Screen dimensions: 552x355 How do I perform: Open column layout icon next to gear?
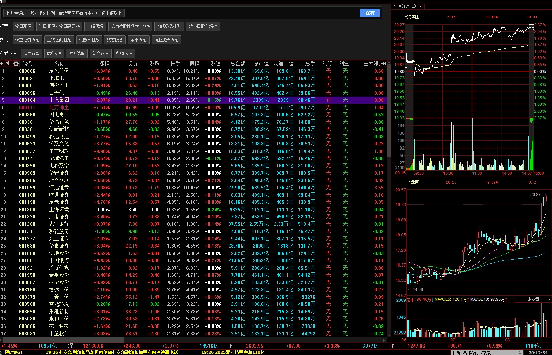[8, 63]
